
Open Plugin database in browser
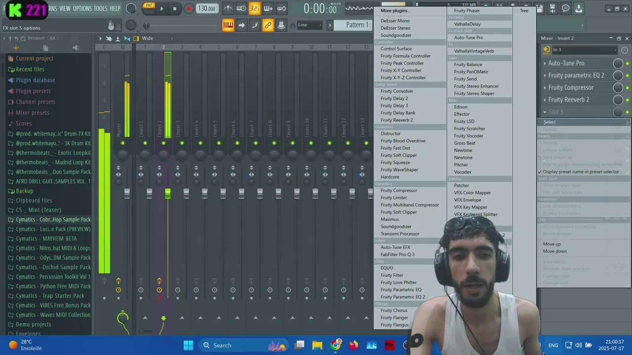pyautogui.click(x=35, y=80)
